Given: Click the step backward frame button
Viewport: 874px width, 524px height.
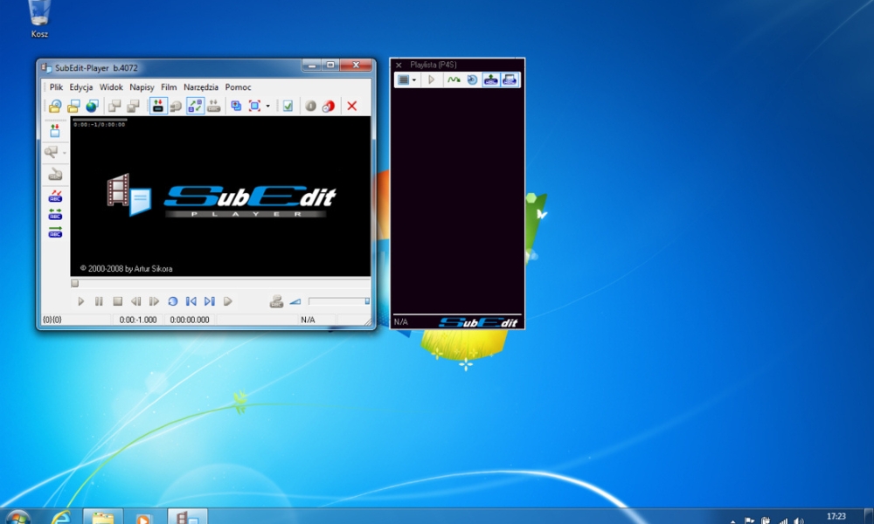Looking at the screenshot, I should 135,301.
